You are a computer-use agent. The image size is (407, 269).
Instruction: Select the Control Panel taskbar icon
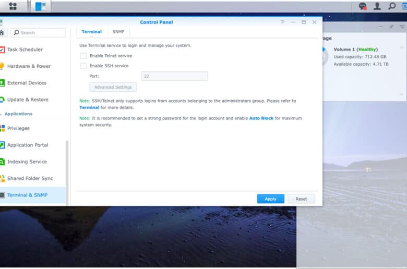(41, 6)
